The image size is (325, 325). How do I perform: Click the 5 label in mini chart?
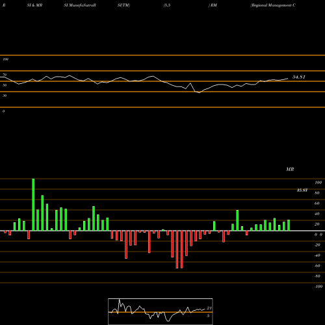[x=208, y=316]
